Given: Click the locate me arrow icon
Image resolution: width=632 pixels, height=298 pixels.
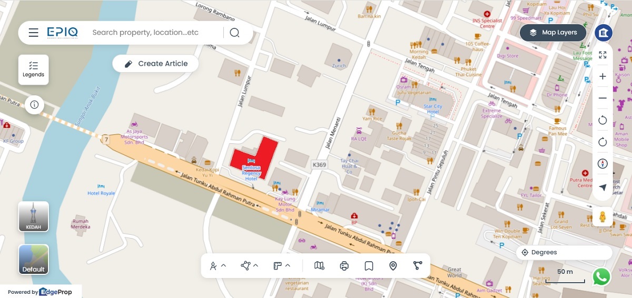Looking at the screenshot, I should click(603, 187).
